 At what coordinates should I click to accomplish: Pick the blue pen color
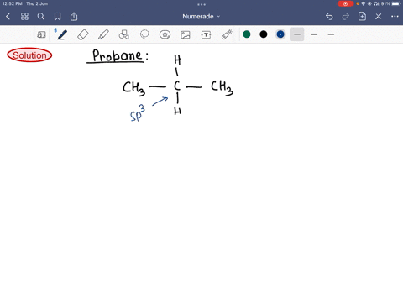pos(280,34)
